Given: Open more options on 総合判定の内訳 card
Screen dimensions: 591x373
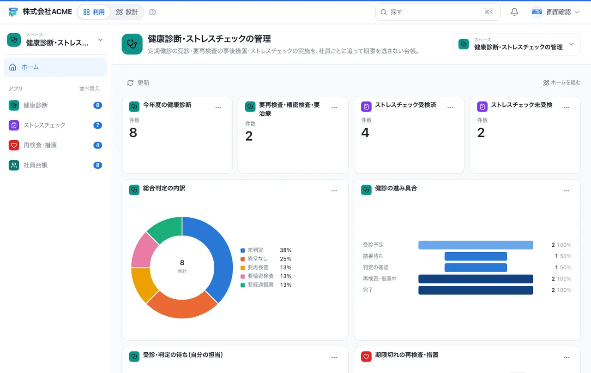Looking at the screenshot, I should click(334, 191).
